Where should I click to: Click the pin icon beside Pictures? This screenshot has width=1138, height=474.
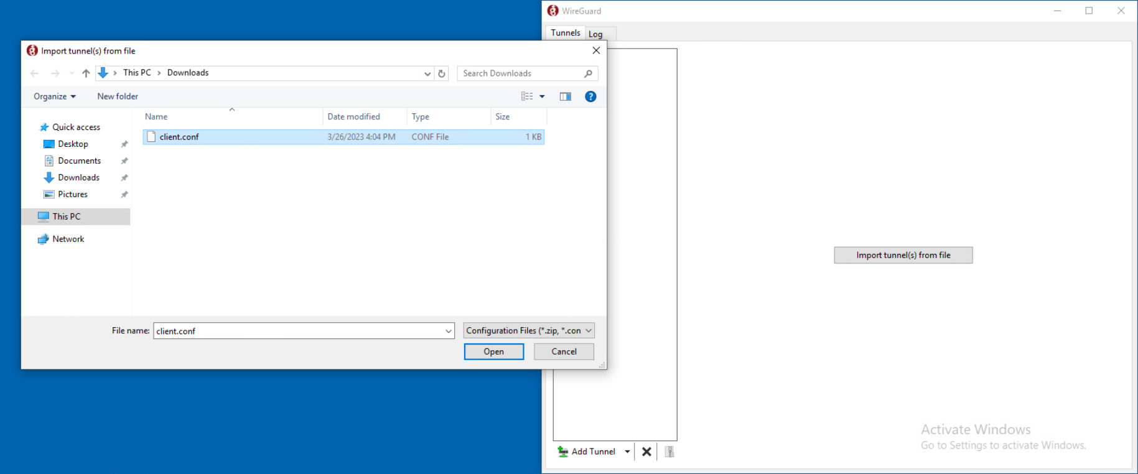point(124,195)
